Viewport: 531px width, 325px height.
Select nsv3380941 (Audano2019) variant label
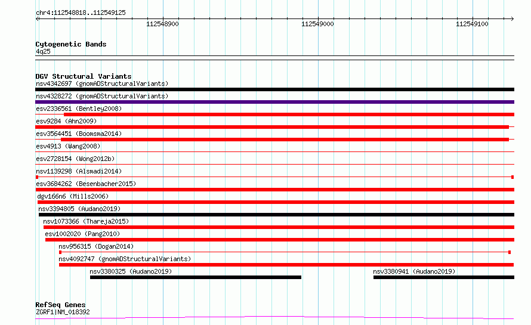[414, 271]
